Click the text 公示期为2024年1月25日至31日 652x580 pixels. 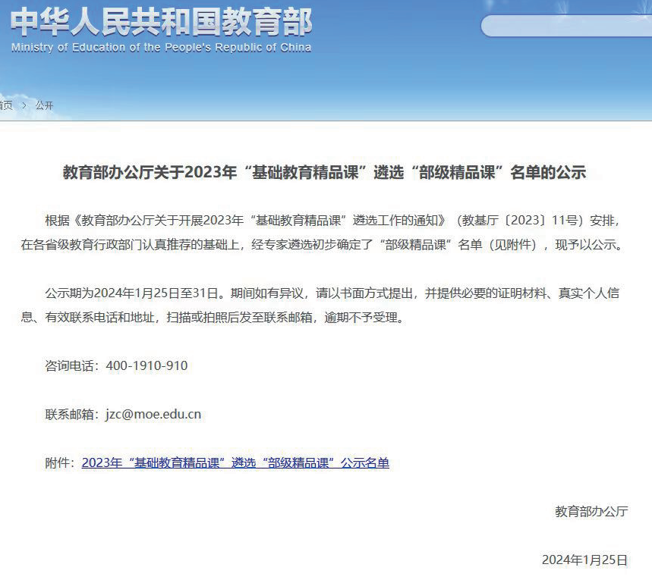[x=132, y=293]
